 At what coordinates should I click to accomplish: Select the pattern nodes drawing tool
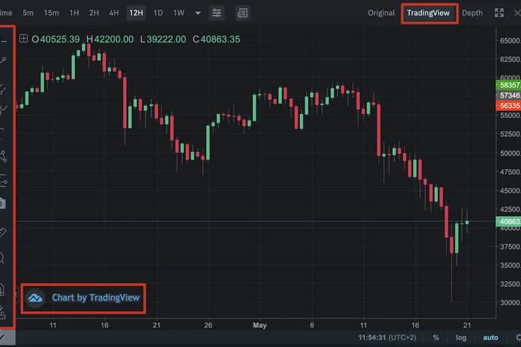coord(3,156)
